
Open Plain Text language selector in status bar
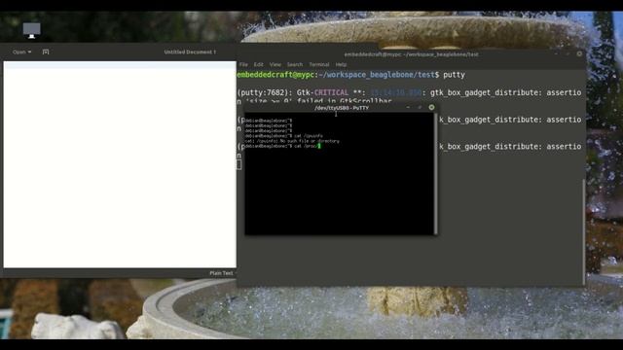[x=222, y=273]
